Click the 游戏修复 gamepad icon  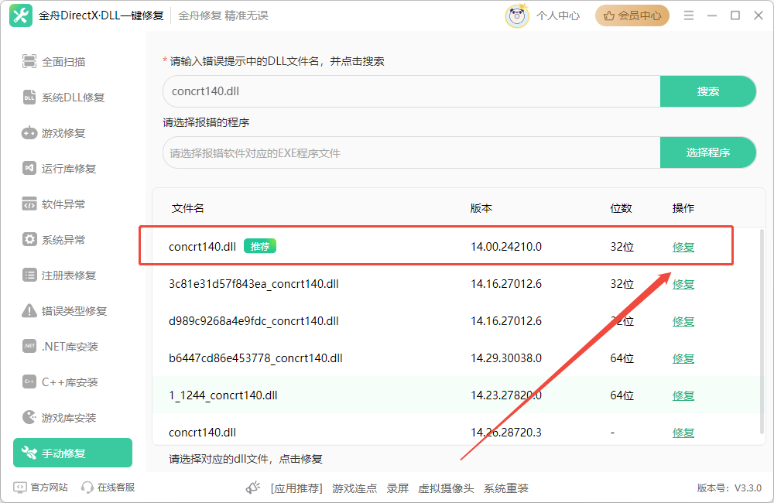(x=29, y=133)
